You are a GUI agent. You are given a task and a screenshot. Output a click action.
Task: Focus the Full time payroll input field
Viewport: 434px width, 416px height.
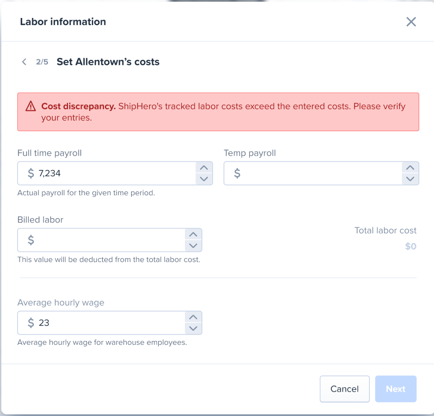point(107,173)
